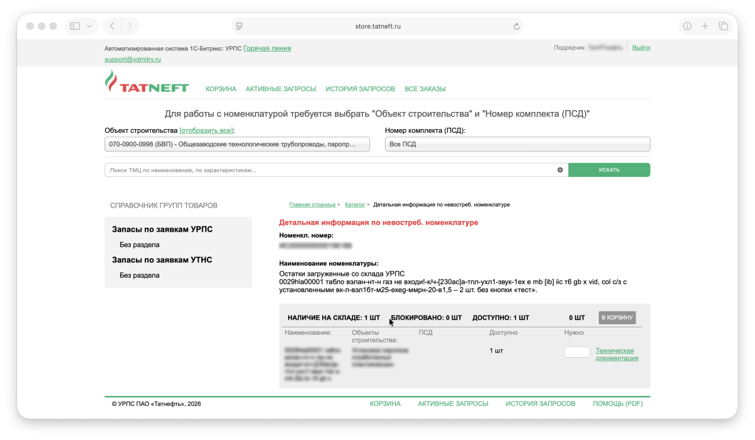The image size is (755, 440).
Task: Open ИСТОРИЯ ЗАПРОСОВ in the footer
Action: tap(540, 404)
